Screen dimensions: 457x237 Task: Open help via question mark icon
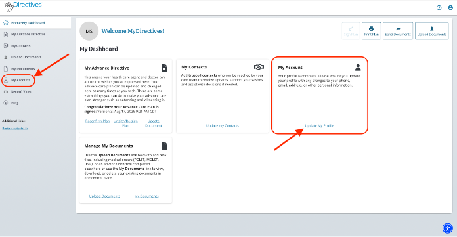coord(439,8)
